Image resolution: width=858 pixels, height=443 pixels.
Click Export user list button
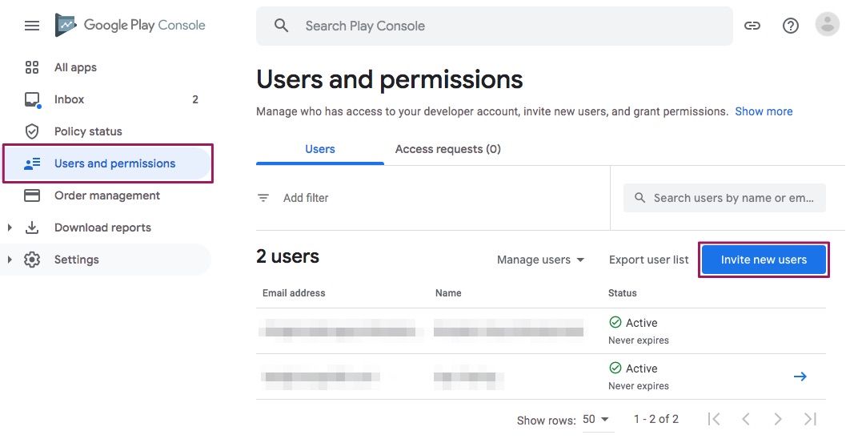pyautogui.click(x=648, y=260)
